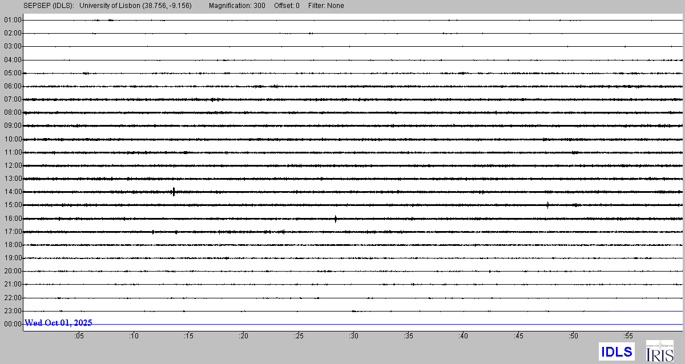Select the 00:00 hour label

pyautogui.click(x=13, y=324)
